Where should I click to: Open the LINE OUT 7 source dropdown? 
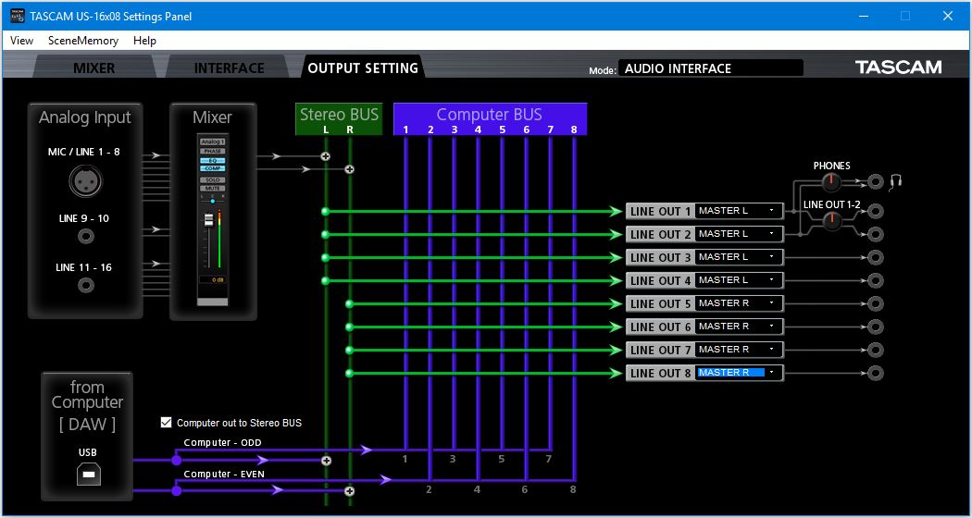pyautogui.click(x=739, y=350)
